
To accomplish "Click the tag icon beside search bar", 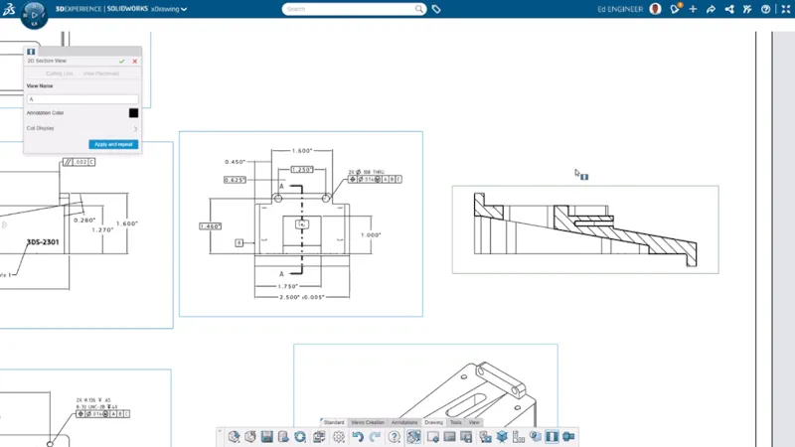I will pyautogui.click(x=436, y=9).
